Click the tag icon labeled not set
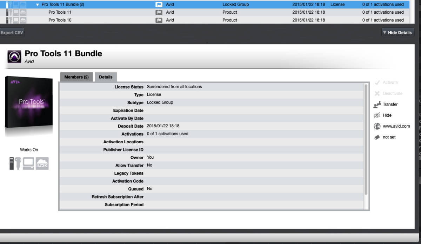 377,137
